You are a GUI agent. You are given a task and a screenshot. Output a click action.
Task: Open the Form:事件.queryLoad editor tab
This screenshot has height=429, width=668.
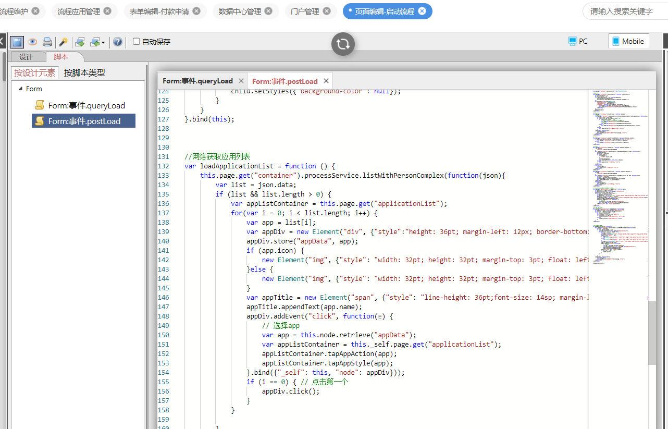[197, 81]
